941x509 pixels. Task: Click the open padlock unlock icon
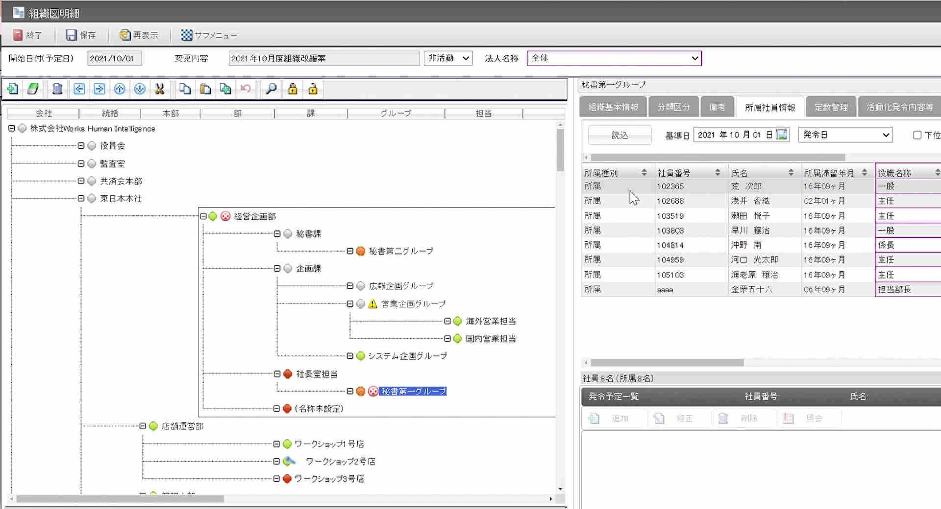313,89
